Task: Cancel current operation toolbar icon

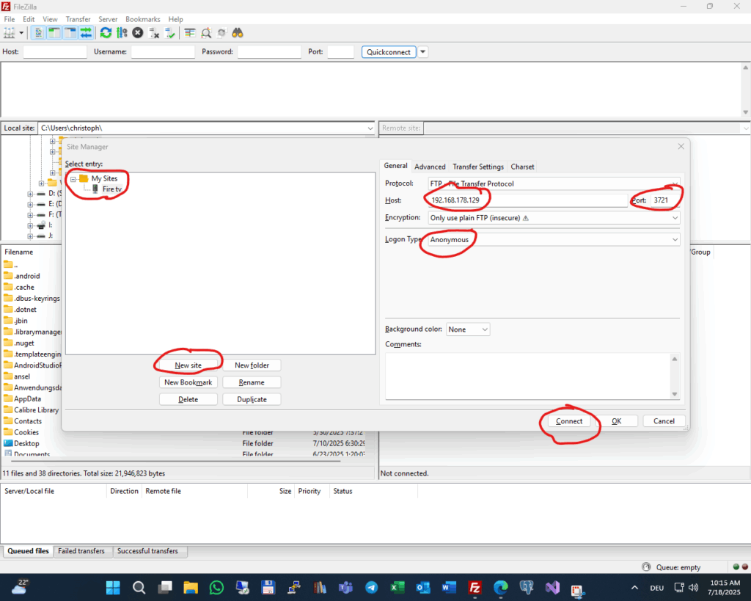Action: 137,33
